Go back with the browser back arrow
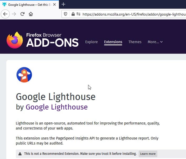Viewport: 186px width, 159px height. pyautogui.click(x=5, y=14)
